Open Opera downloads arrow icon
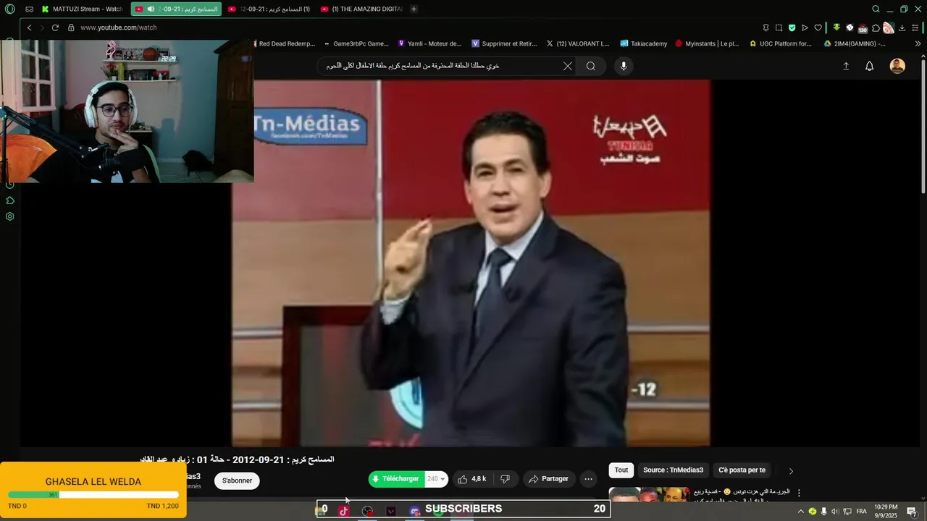The width and height of the screenshot is (927, 521). pyautogui.click(x=902, y=27)
